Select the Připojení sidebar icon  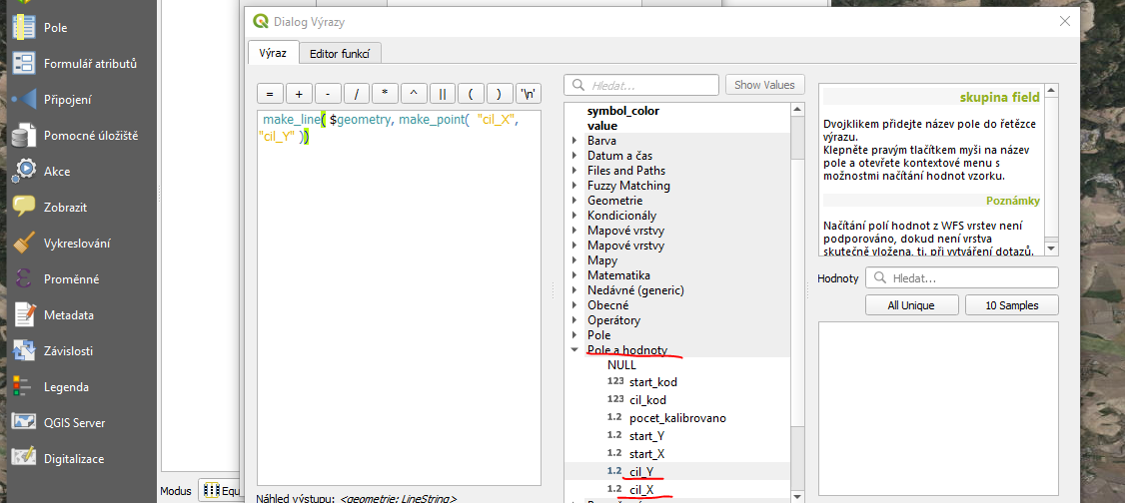[24, 100]
